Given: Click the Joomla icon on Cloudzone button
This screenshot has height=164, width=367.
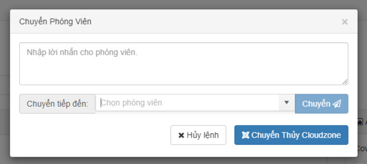Looking at the screenshot, I should tap(246, 135).
